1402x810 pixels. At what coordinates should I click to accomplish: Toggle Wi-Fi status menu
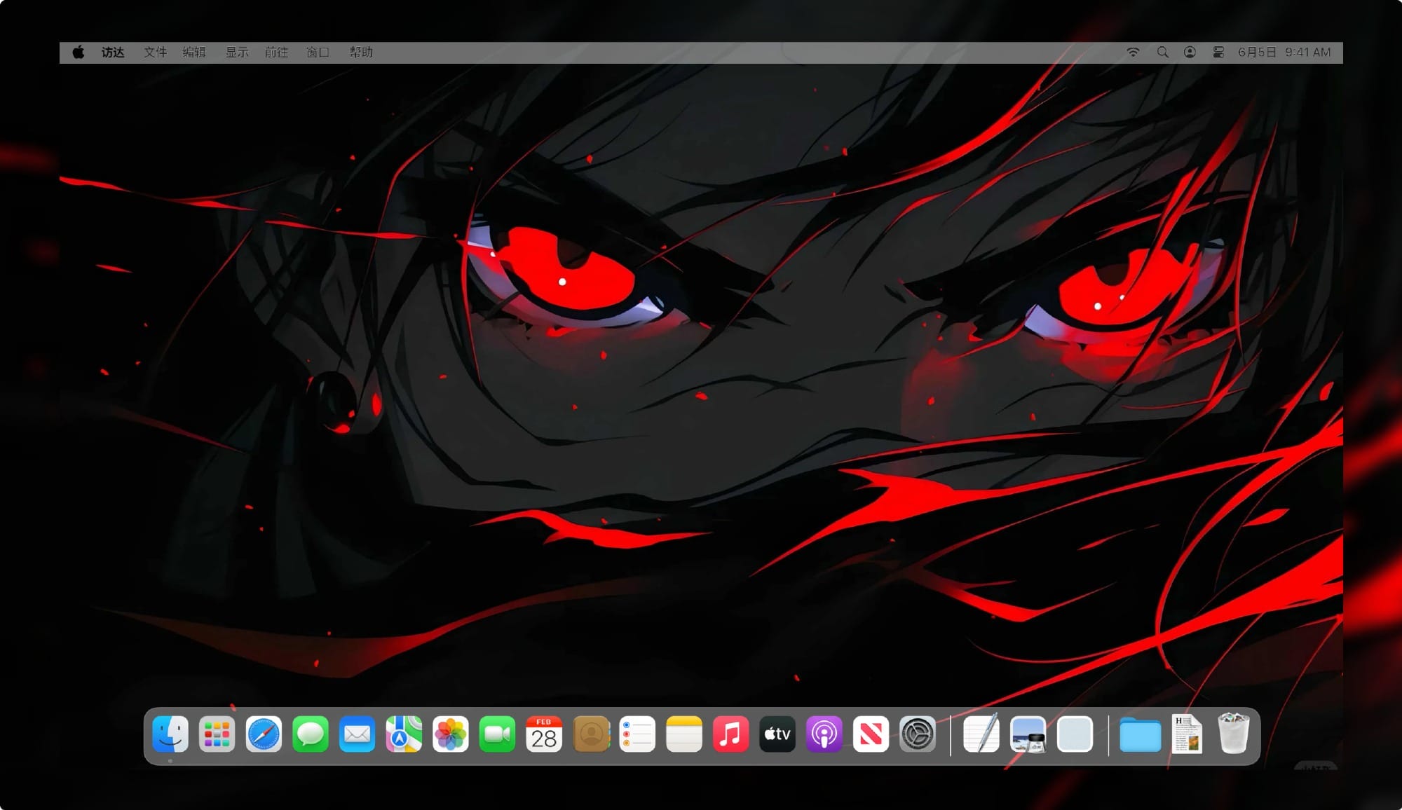click(1133, 53)
